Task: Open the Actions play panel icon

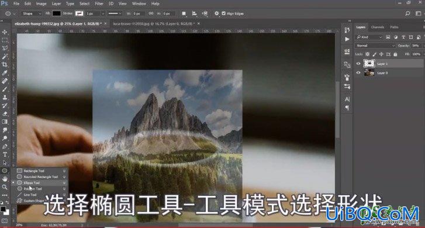Action: point(347,39)
